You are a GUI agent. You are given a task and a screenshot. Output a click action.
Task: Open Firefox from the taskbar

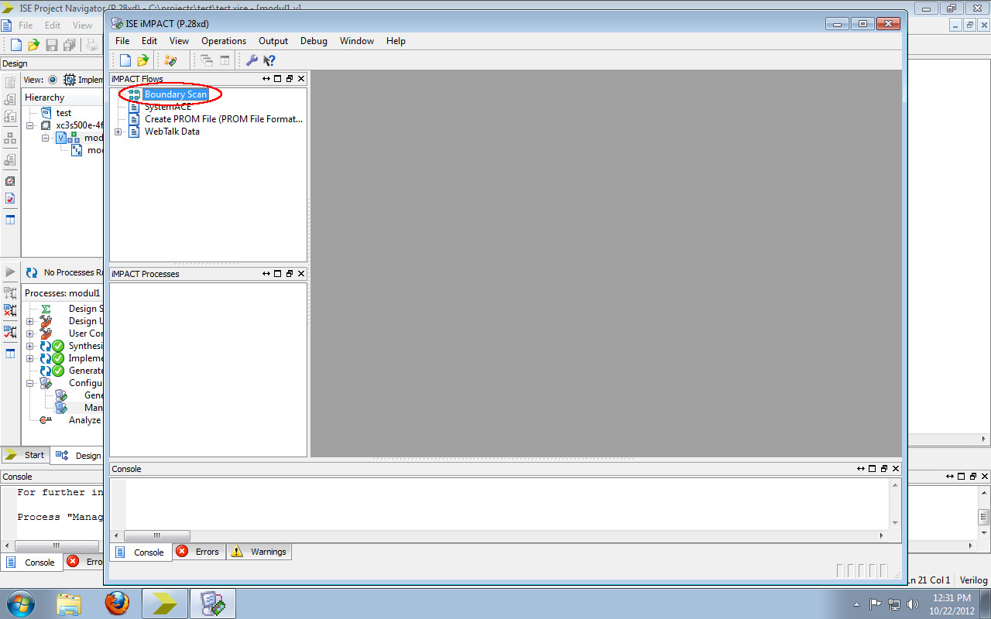pos(117,603)
